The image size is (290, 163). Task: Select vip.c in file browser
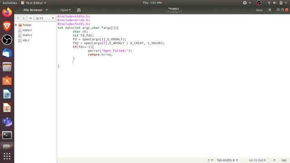point(26,40)
